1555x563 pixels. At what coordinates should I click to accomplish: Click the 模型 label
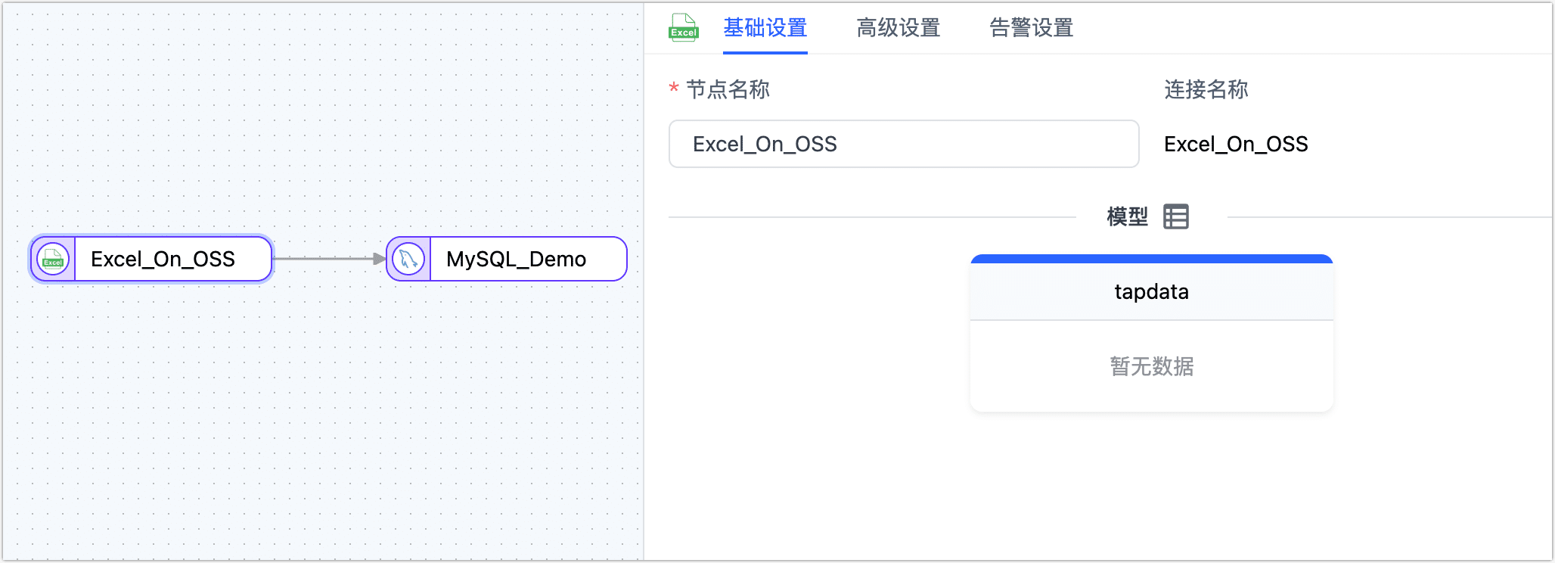click(x=1126, y=216)
